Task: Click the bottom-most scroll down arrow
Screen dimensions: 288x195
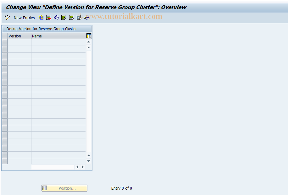Action: tap(89, 161)
